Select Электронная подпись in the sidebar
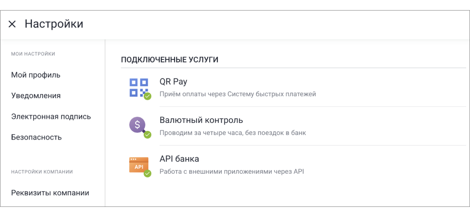The height and width of the screenshot is (217, 470). [51, 116]
